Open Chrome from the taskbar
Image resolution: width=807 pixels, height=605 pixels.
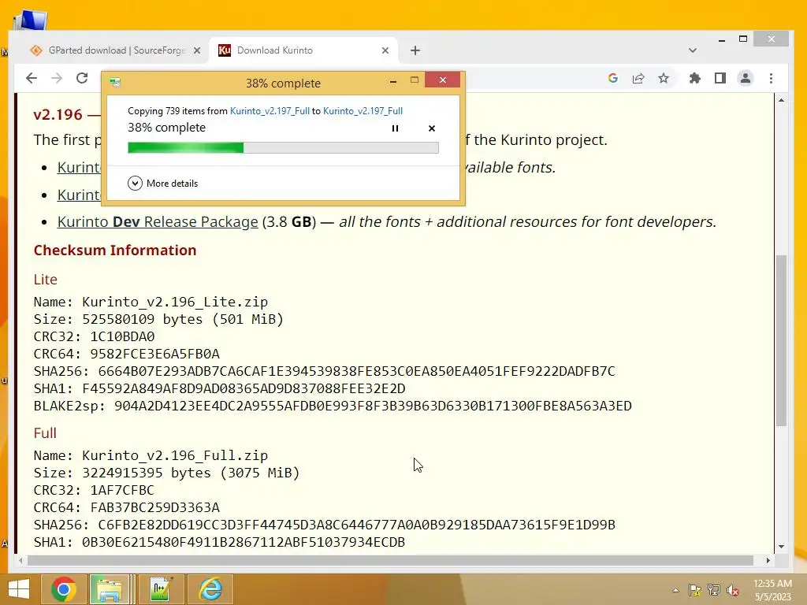pos(64,589)
